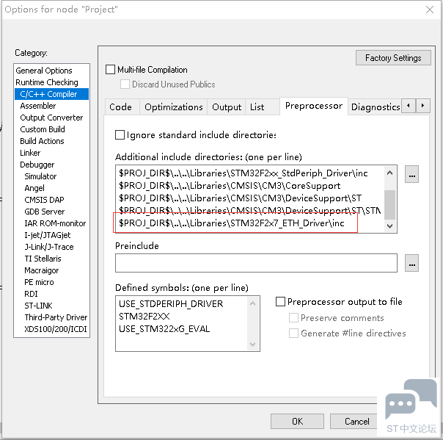Select CMSIS DAP category

click(44, 200)
